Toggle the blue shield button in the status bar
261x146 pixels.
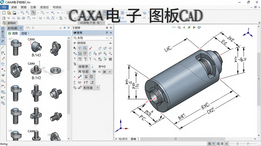click(x=214, y=143)
